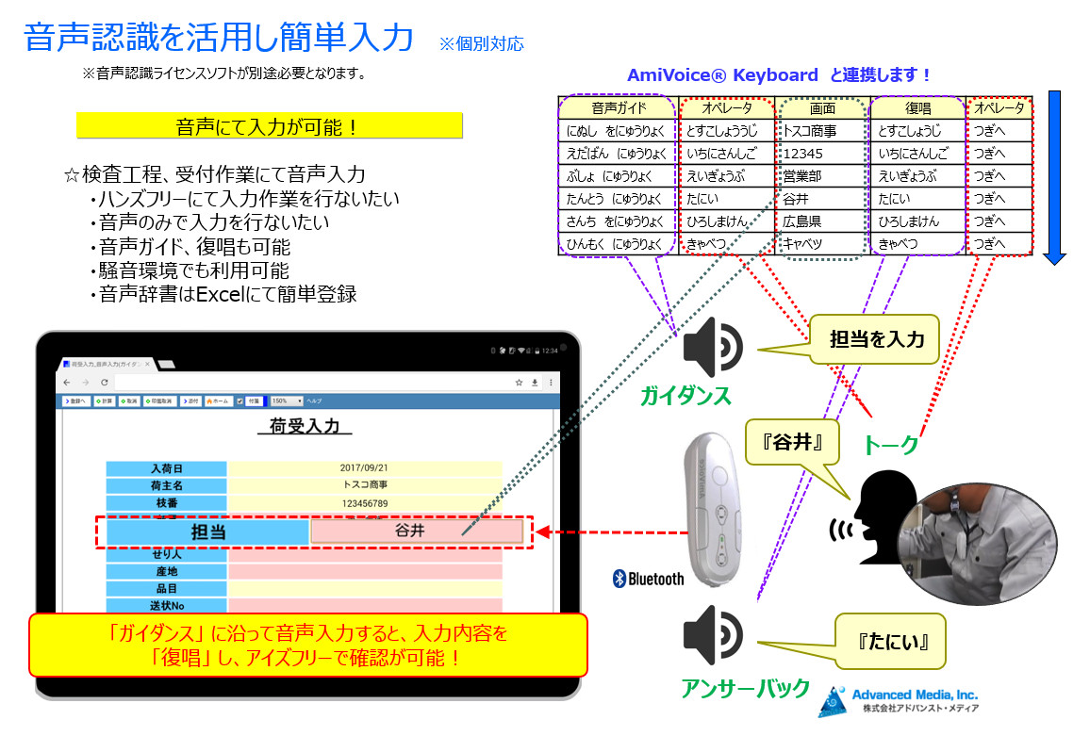Click the table cell reading 営業部
Viewport: 1090px width, 736px height.
(x=822, y=176)
